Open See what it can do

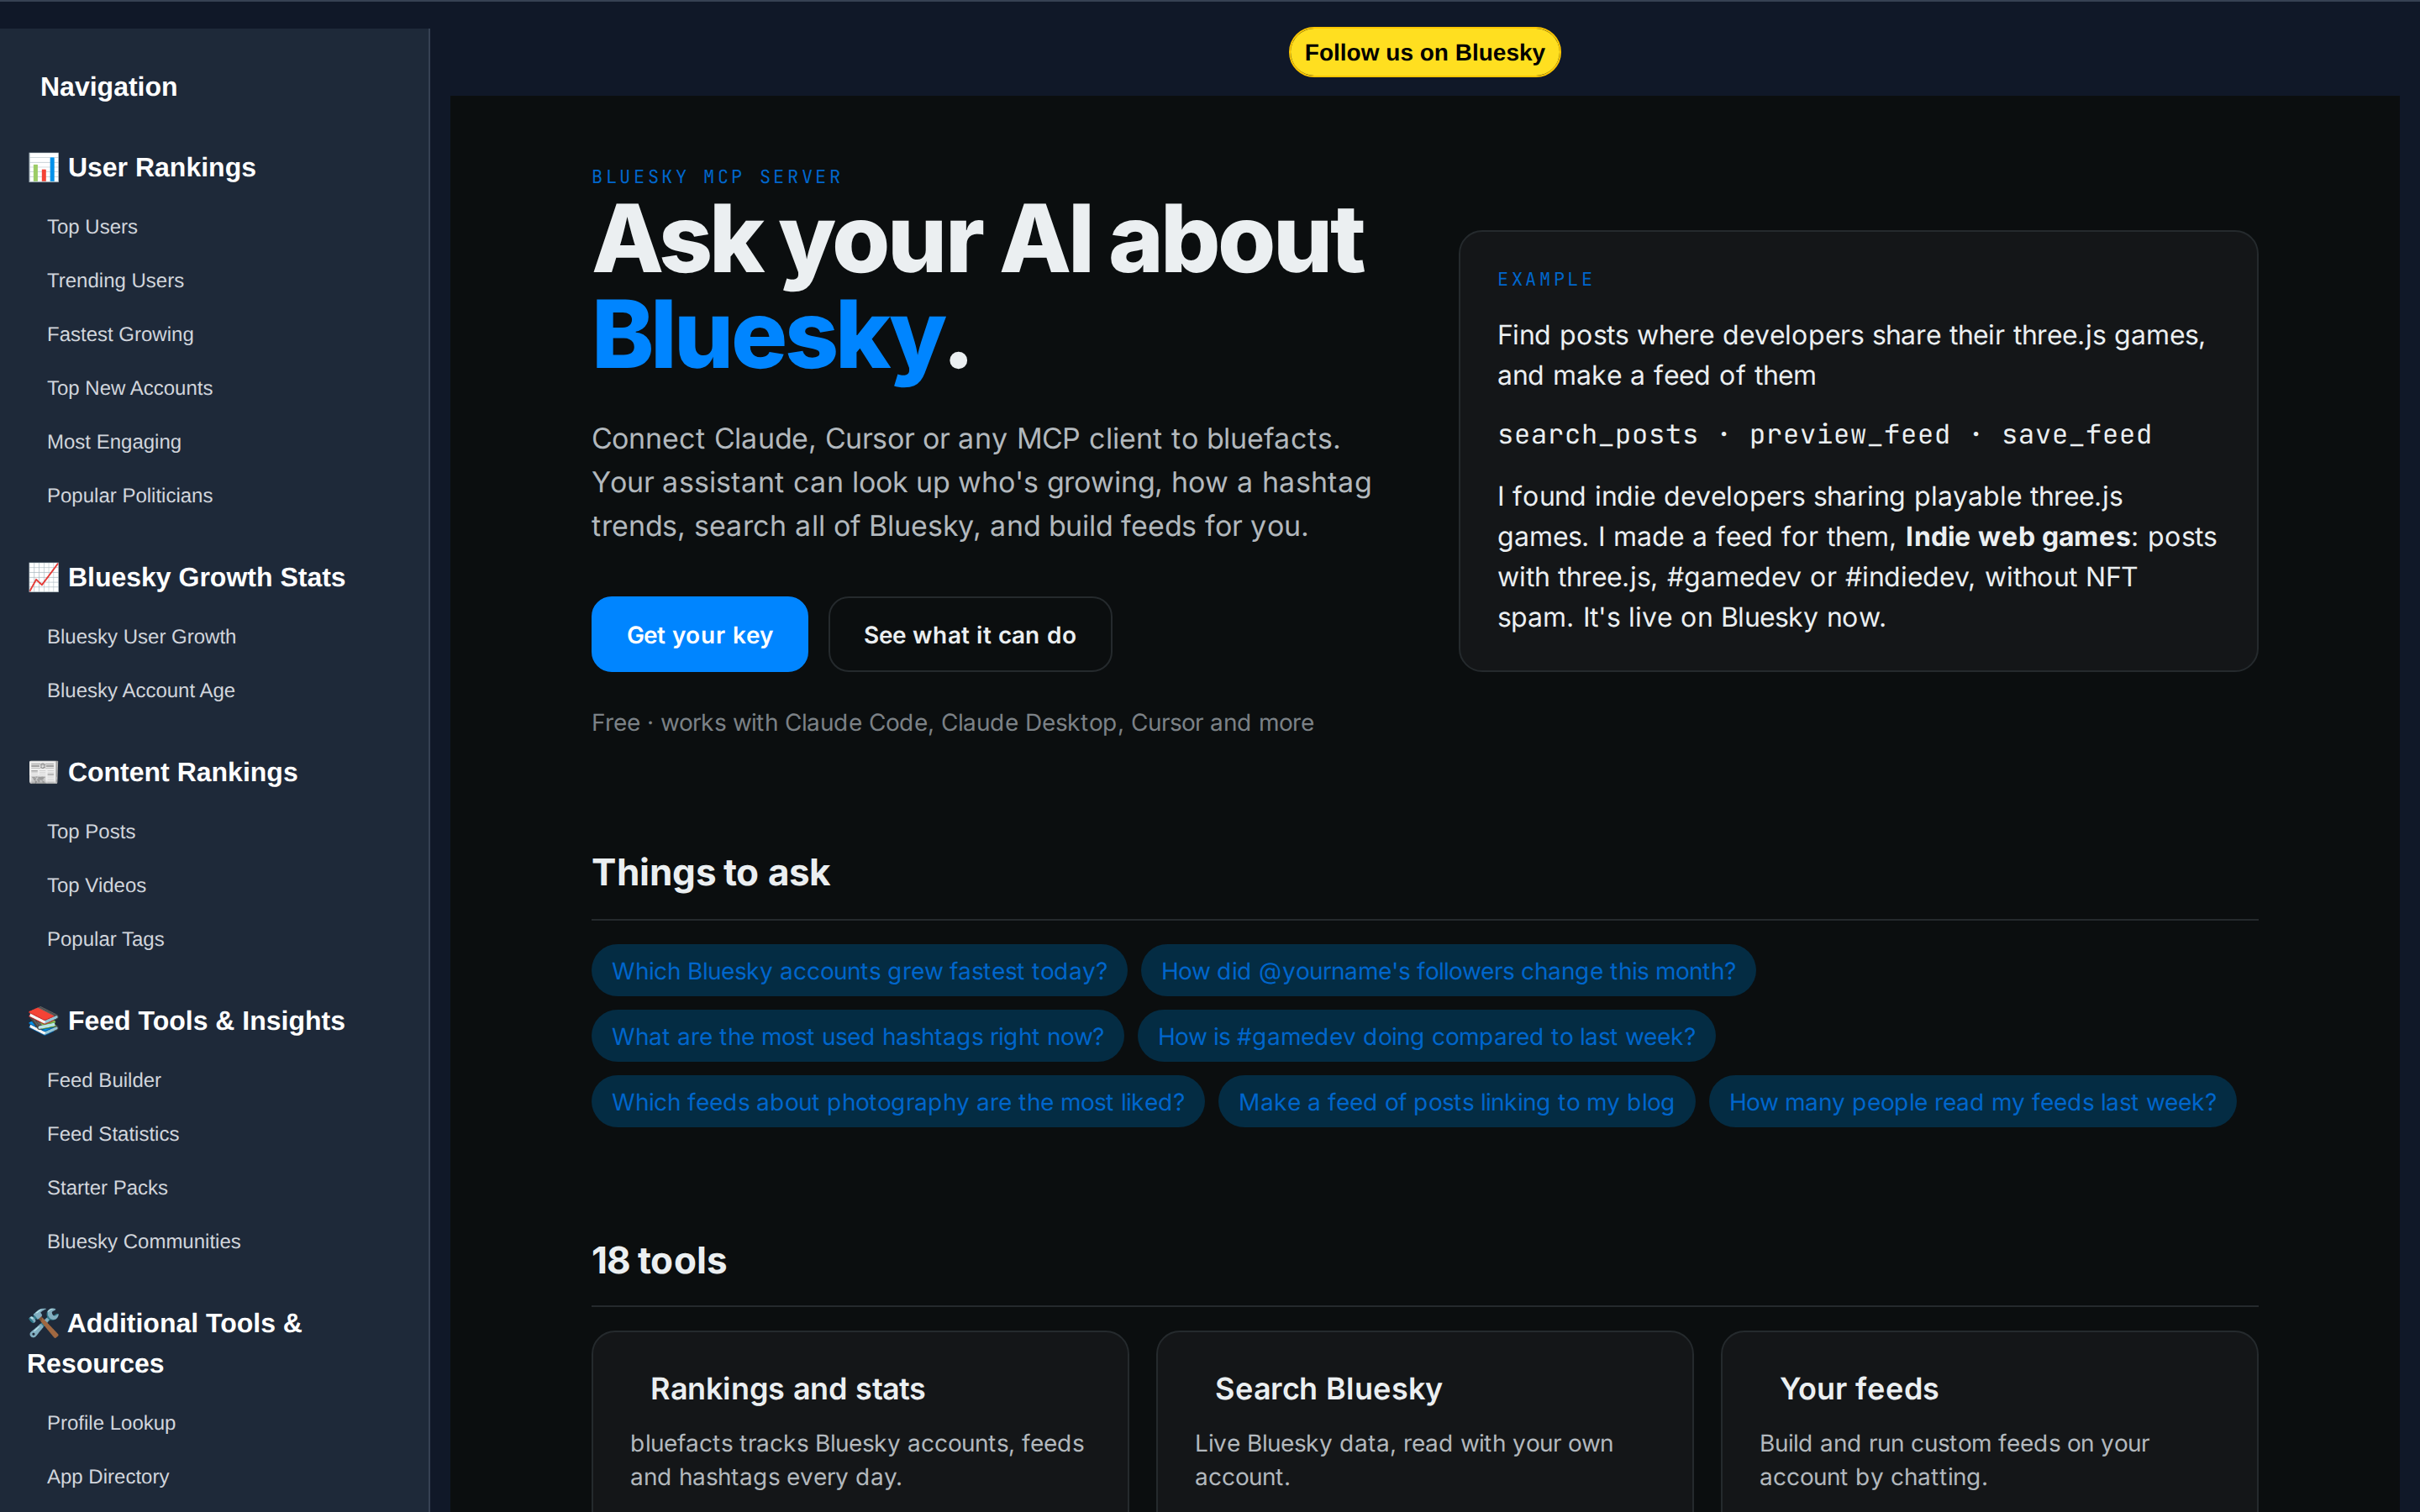coord(969,634)
